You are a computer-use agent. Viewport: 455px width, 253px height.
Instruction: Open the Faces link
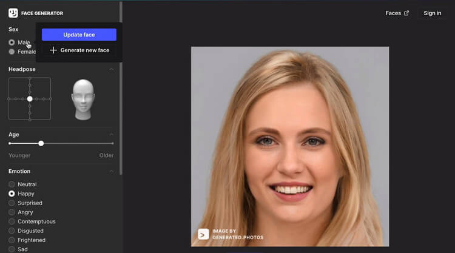click(397, 13)
